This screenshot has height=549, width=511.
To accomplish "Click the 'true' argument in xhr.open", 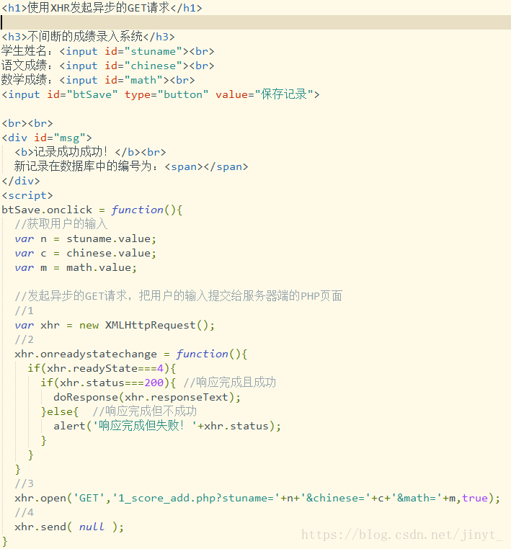I will [x=475, y=498].
